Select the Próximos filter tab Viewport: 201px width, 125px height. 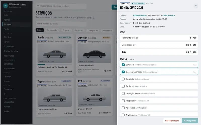79,30
